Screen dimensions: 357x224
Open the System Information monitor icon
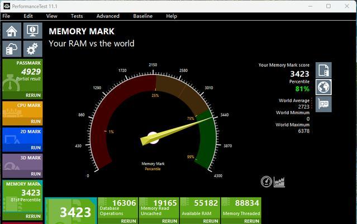pyautogui.click(x=33, y=31)
